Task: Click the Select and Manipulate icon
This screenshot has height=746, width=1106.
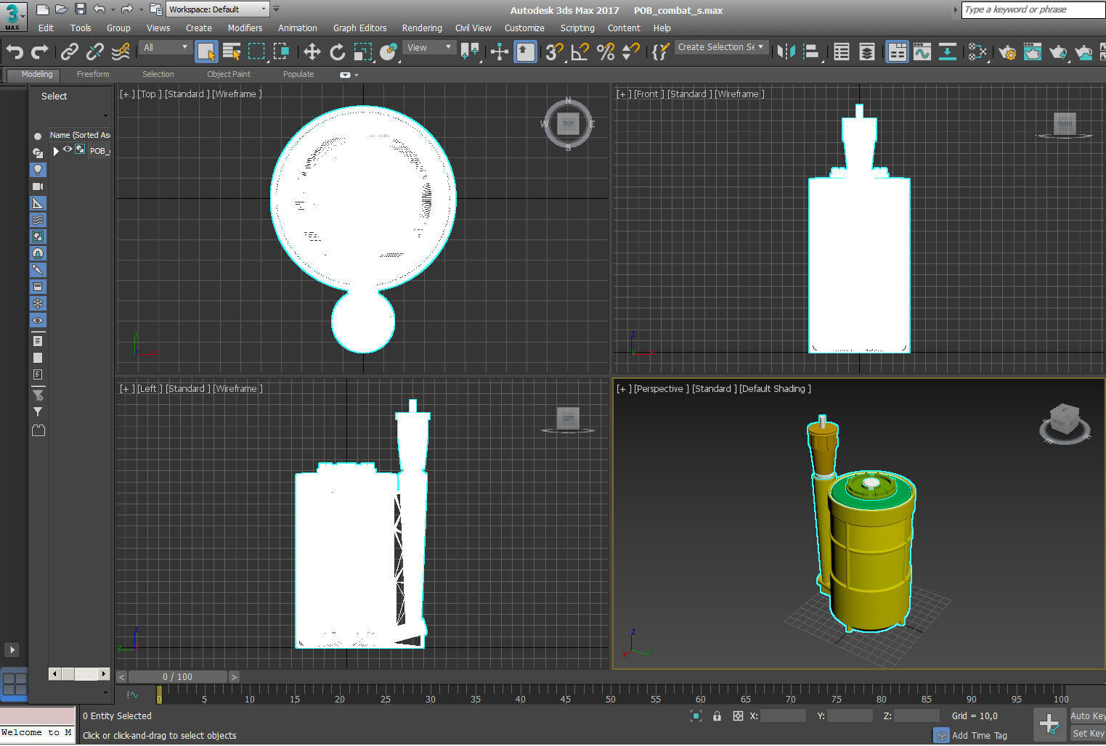Action: point(499,52)
